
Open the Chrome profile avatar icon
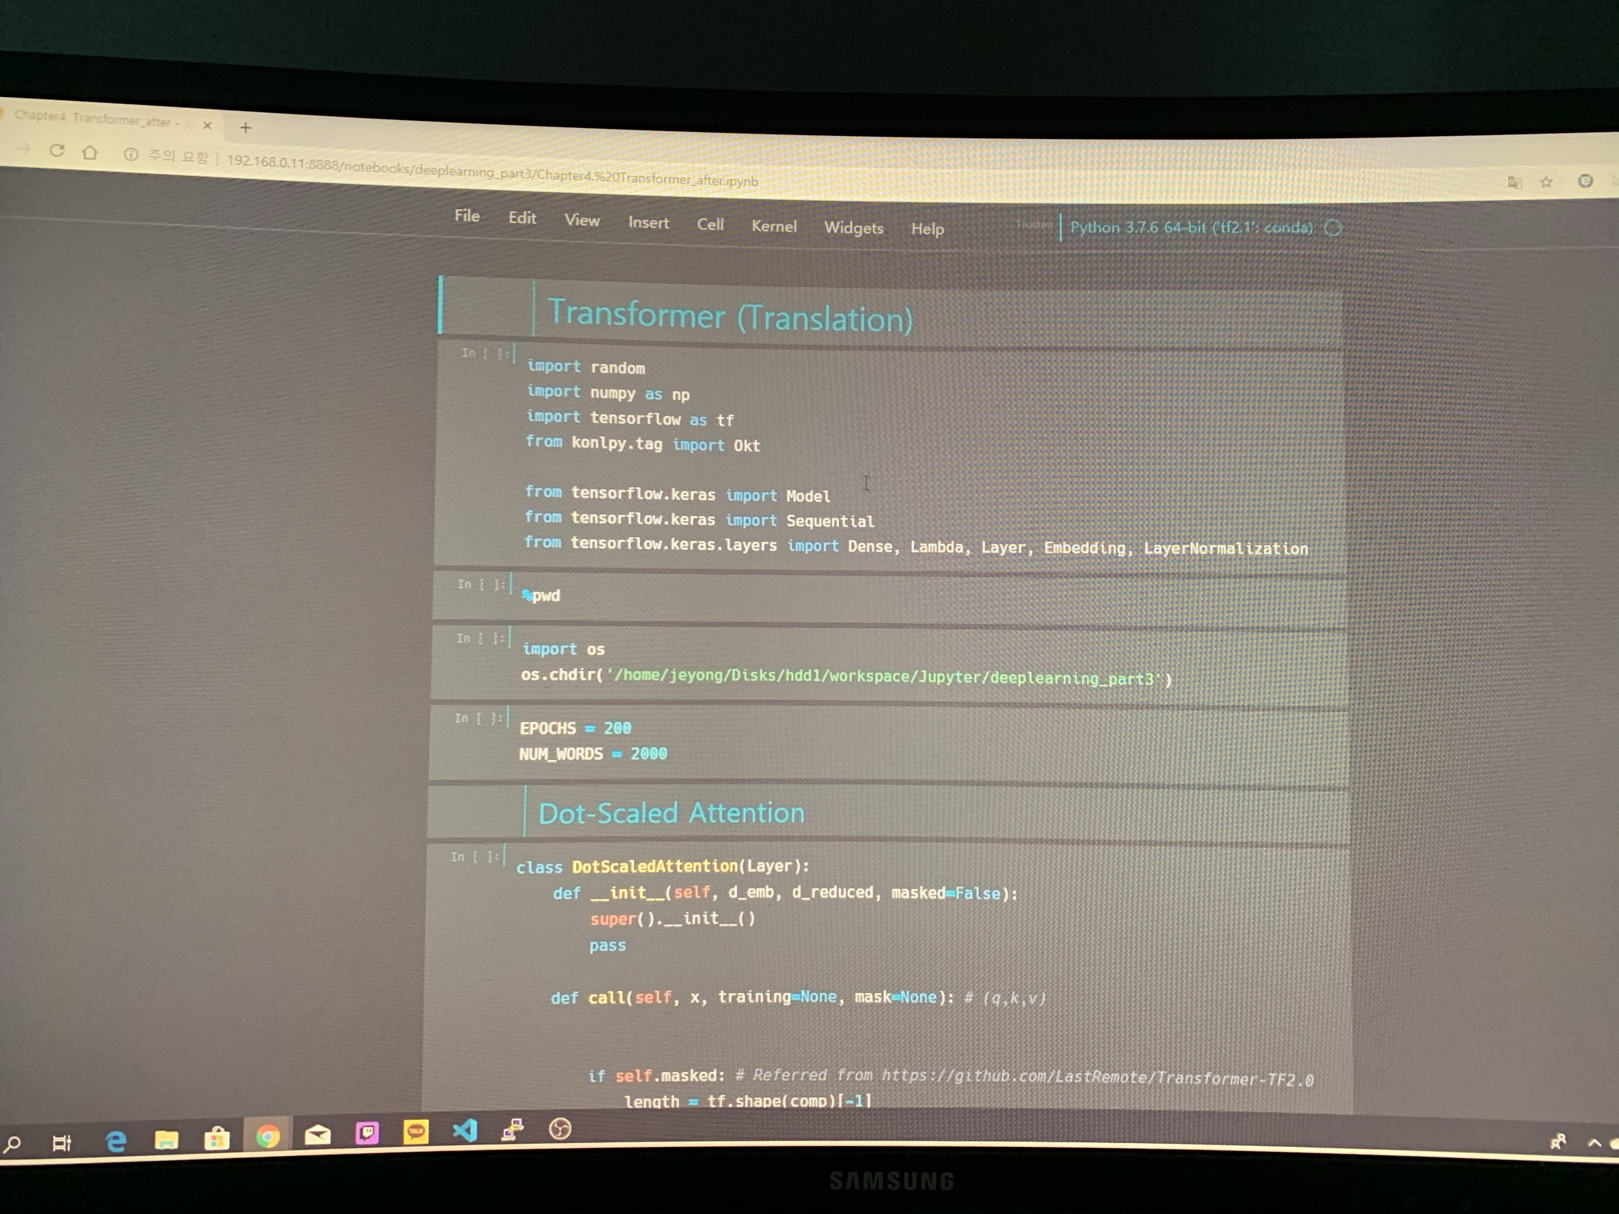coord(1585,181)
